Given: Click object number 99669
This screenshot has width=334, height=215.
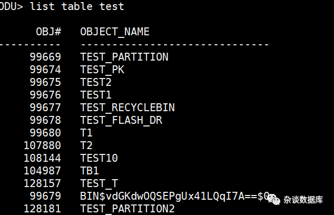Looking at the screenshot, I should coord(45,57).
